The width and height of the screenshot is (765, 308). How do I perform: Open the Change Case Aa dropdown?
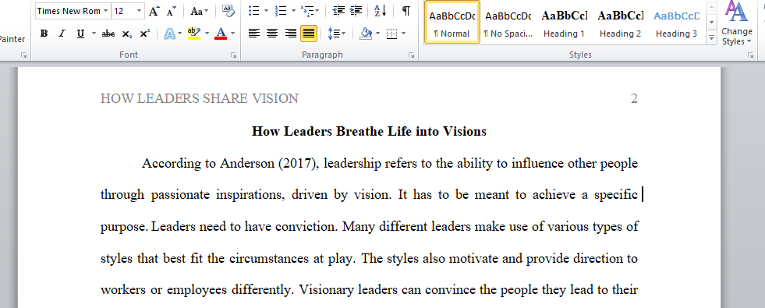[199, 11]
